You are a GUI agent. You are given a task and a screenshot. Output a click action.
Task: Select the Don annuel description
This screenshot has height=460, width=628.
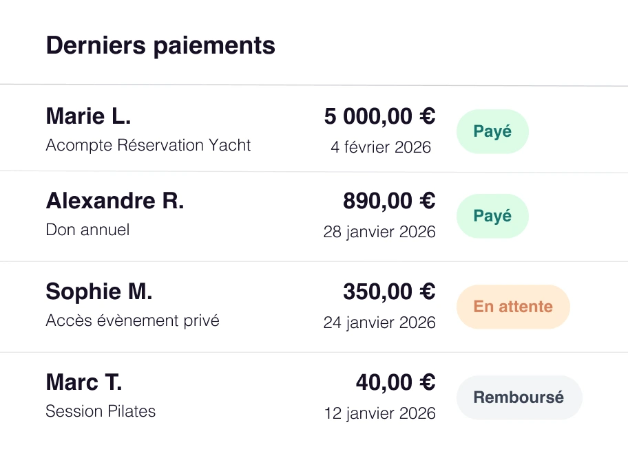pos(87,230)
